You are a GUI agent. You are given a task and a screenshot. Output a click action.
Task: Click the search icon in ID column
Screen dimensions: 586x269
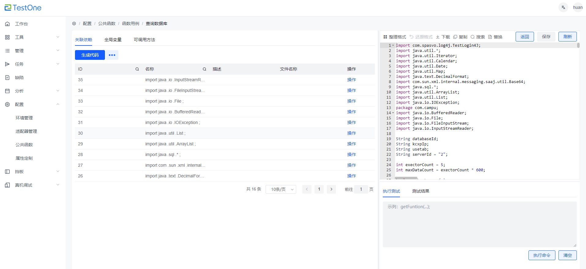click(137, 69)
